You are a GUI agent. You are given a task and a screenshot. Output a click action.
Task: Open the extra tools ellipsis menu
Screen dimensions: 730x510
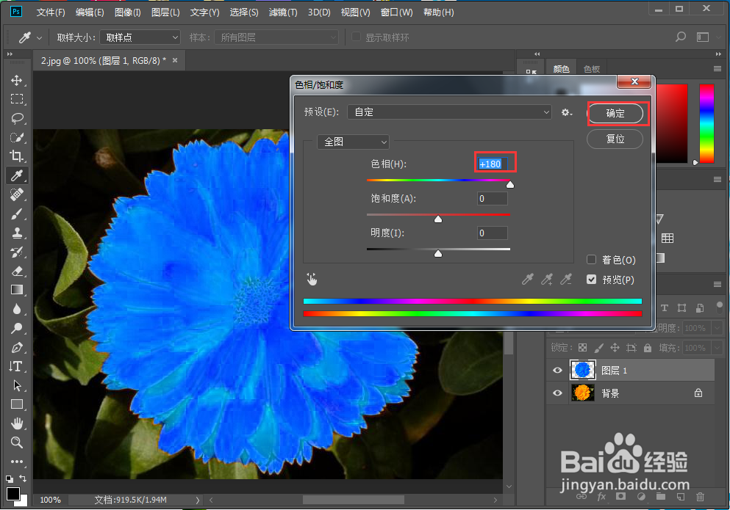click(17, 462)
